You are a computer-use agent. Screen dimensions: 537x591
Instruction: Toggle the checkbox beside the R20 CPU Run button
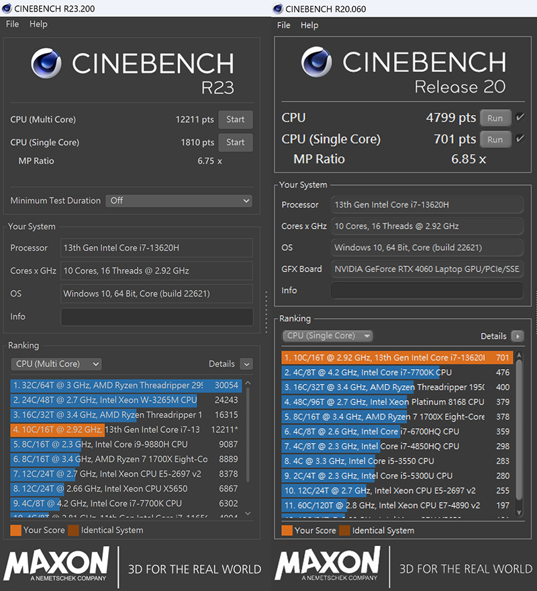coord(520,117)
